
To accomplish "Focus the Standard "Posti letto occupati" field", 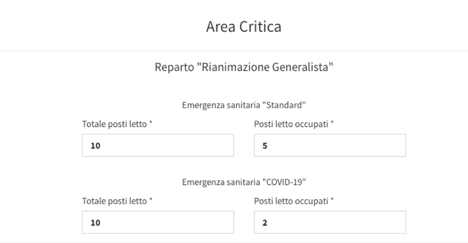I will point(330,145).
